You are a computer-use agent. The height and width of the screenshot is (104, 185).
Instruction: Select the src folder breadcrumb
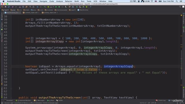19,10
